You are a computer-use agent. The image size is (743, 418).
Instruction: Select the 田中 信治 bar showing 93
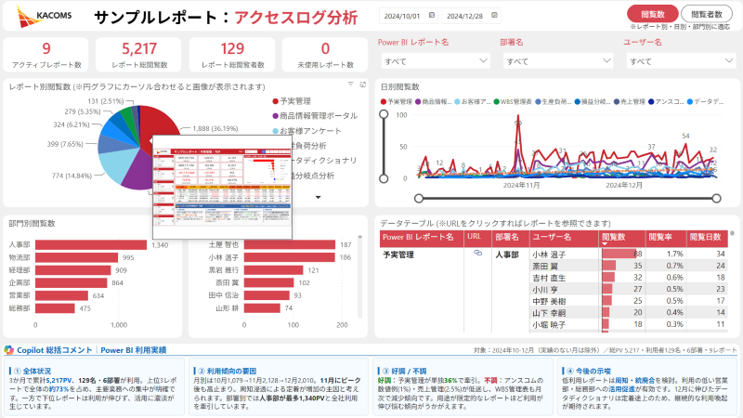click(267, 295)
